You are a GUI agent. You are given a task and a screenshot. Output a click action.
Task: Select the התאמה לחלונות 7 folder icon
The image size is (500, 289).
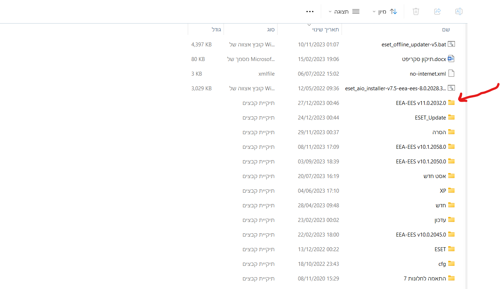(451, 278)
